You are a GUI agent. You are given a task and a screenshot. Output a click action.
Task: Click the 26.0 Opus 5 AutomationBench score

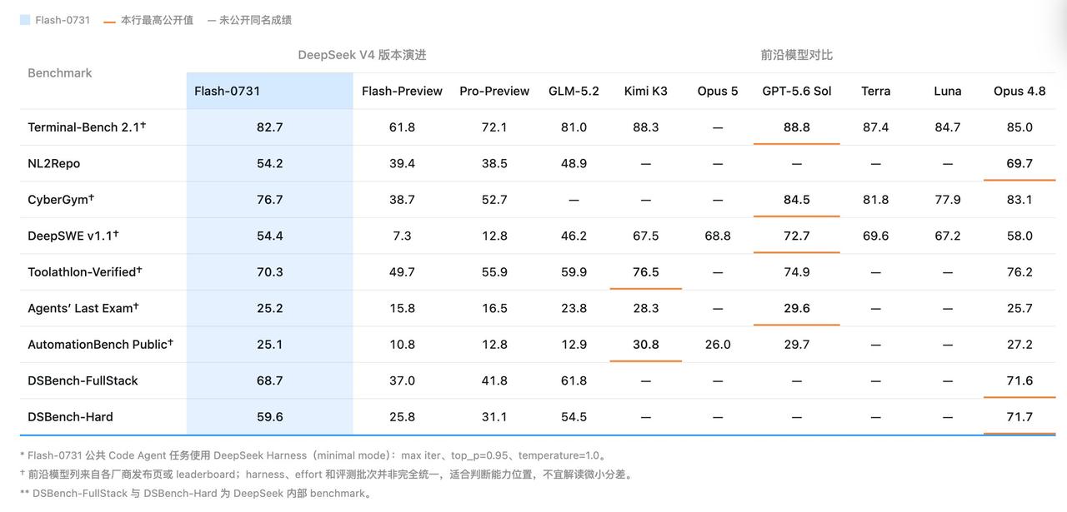pos(718,345)
